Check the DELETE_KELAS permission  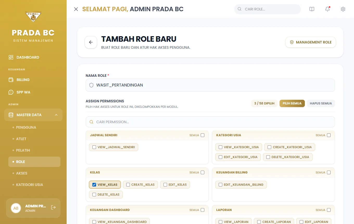(x=94, y=195)
